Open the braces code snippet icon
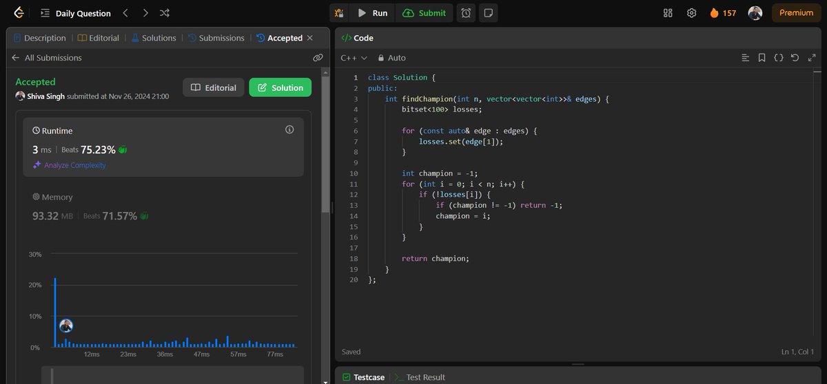 (778, 58)
